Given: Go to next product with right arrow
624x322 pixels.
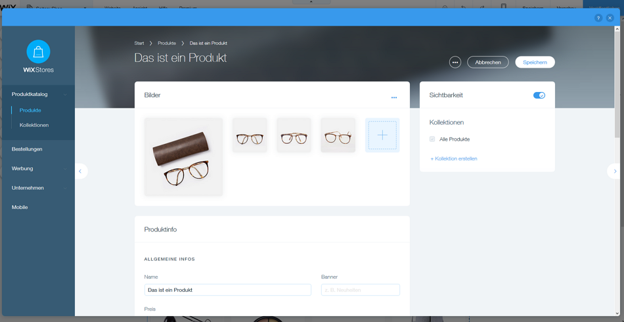Looking at the screenshot, I should 615,171.
